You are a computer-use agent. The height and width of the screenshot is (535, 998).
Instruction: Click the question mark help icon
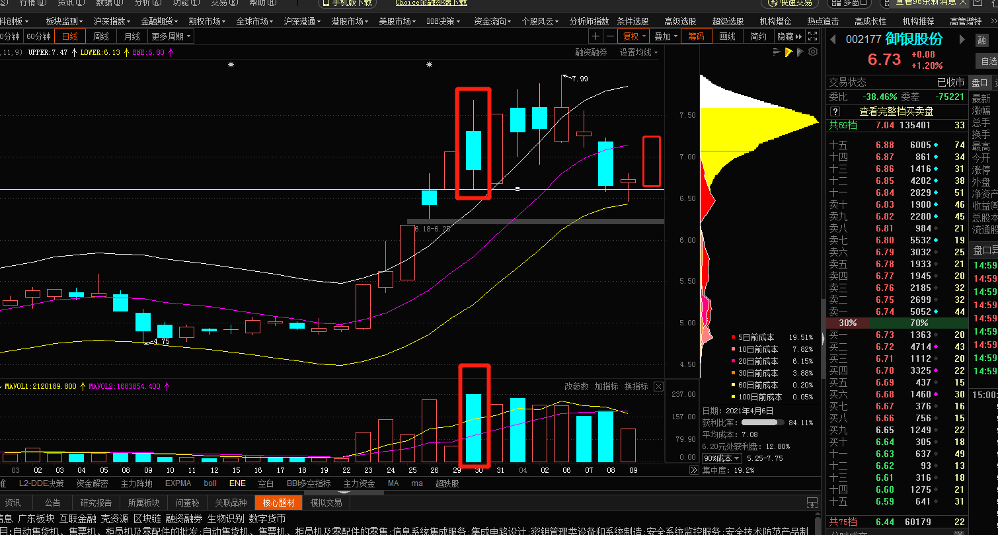835,112
